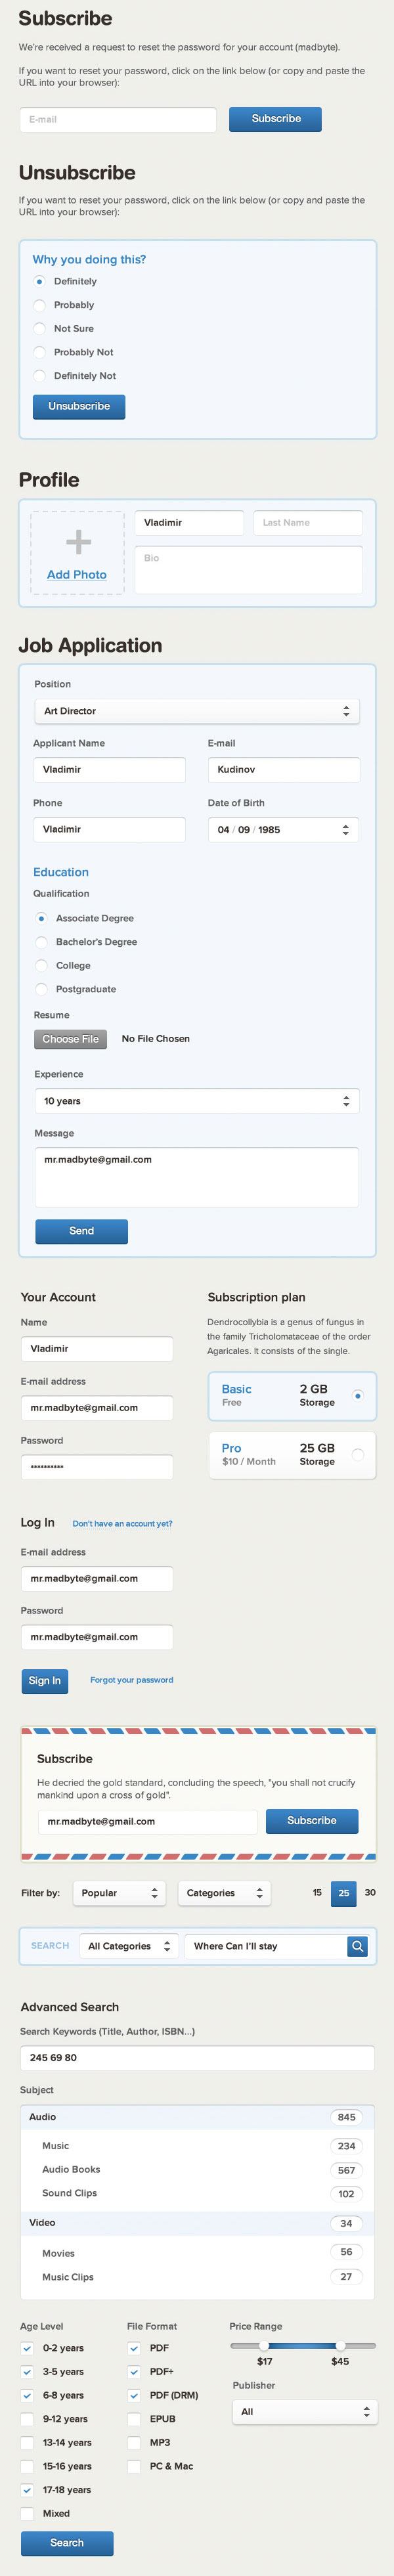
Task: Select the "Audio Books" subject item
Action: 71,2169
